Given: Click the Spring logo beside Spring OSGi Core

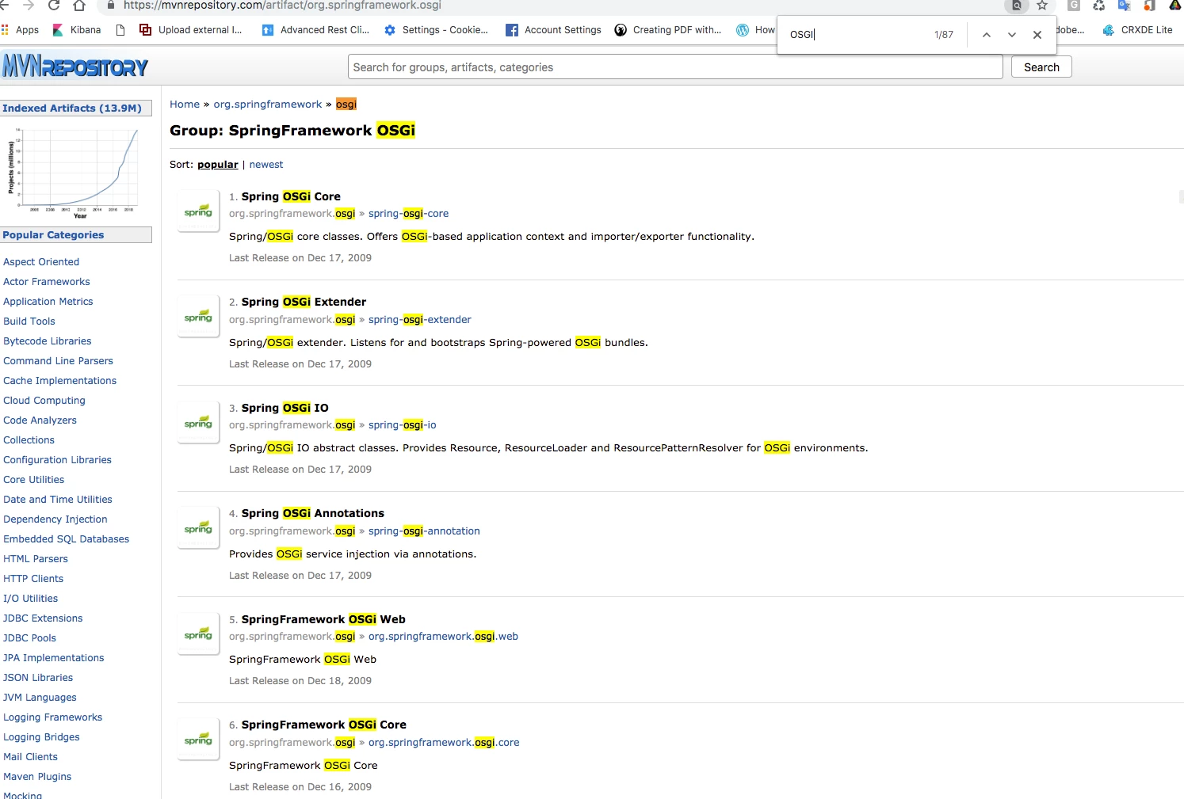Looking at the screenshot, I should (x=198, y=211).
